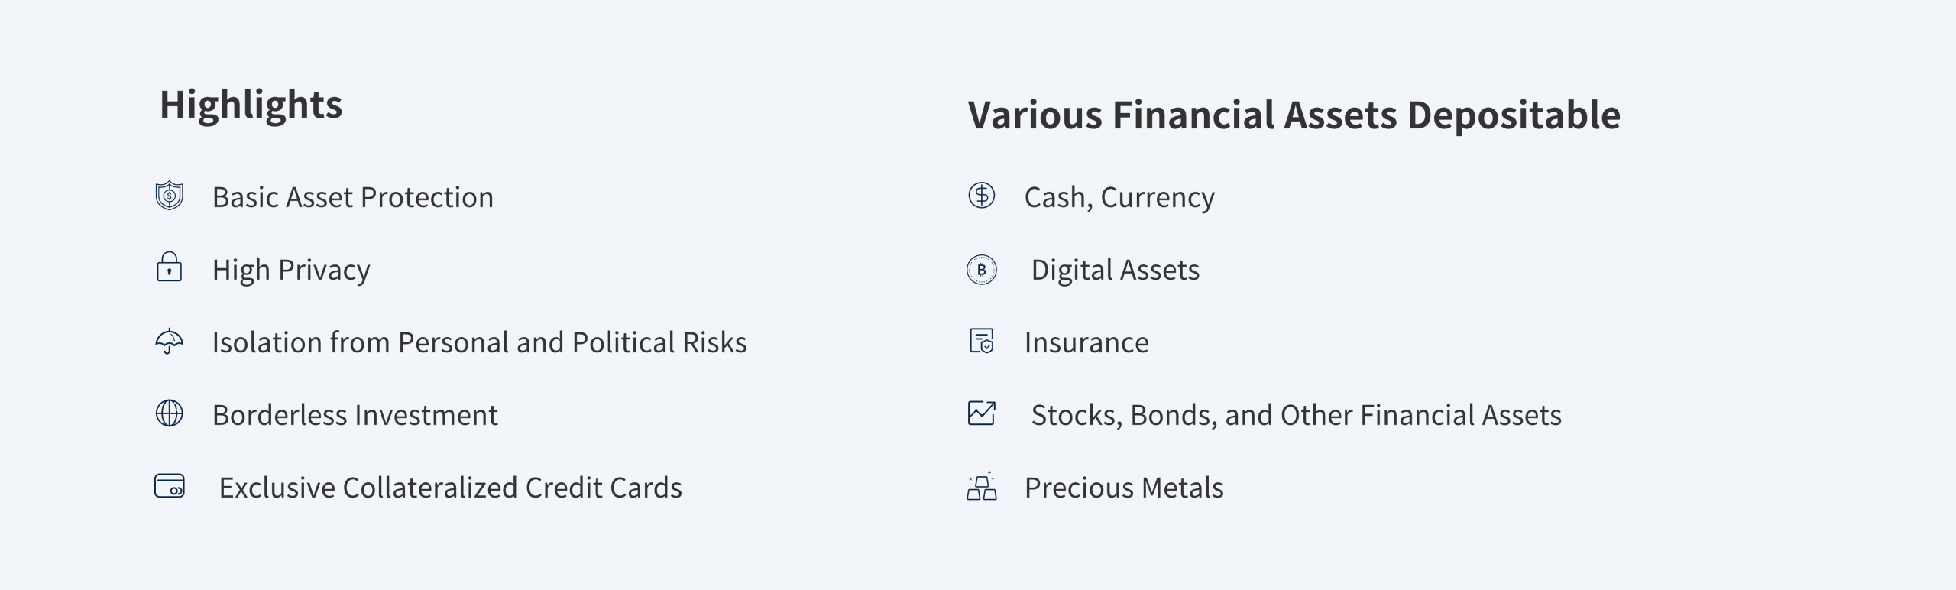The height and width of the screenshot is (590, 1956).
Task: Click the dollar coin icon for Cash
Action: [981, 196]
